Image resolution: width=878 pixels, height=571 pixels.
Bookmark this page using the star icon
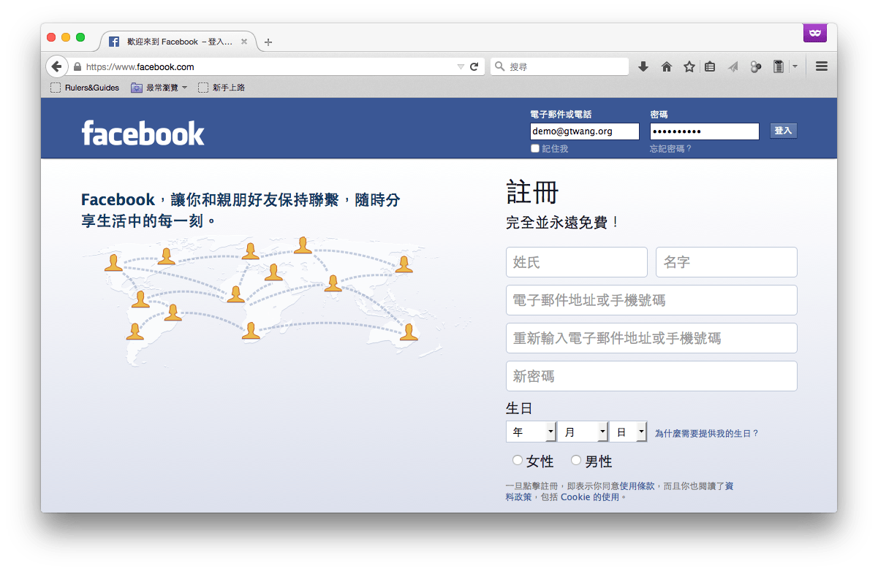point(689,66)
